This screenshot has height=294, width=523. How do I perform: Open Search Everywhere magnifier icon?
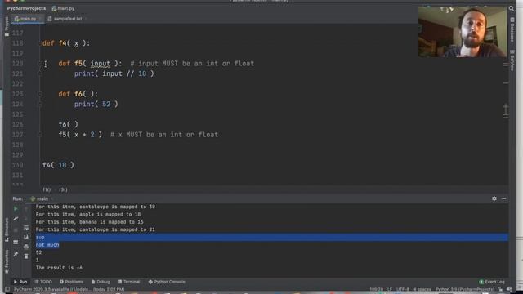tap(512, 8)
